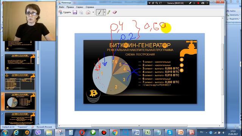Click the RU language indicator in tray
Image resolution: width=242 pixels, height=136 pixels.
(x=202, y=132)
